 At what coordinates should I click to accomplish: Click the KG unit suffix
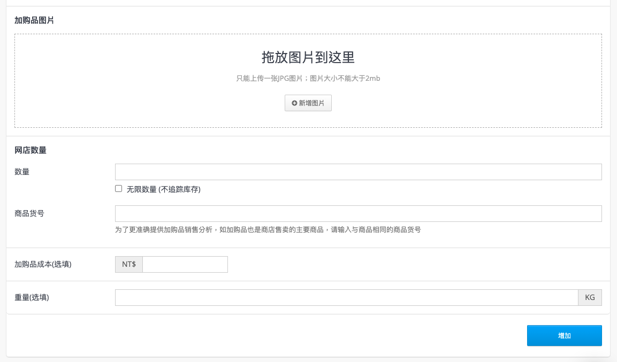590,297
